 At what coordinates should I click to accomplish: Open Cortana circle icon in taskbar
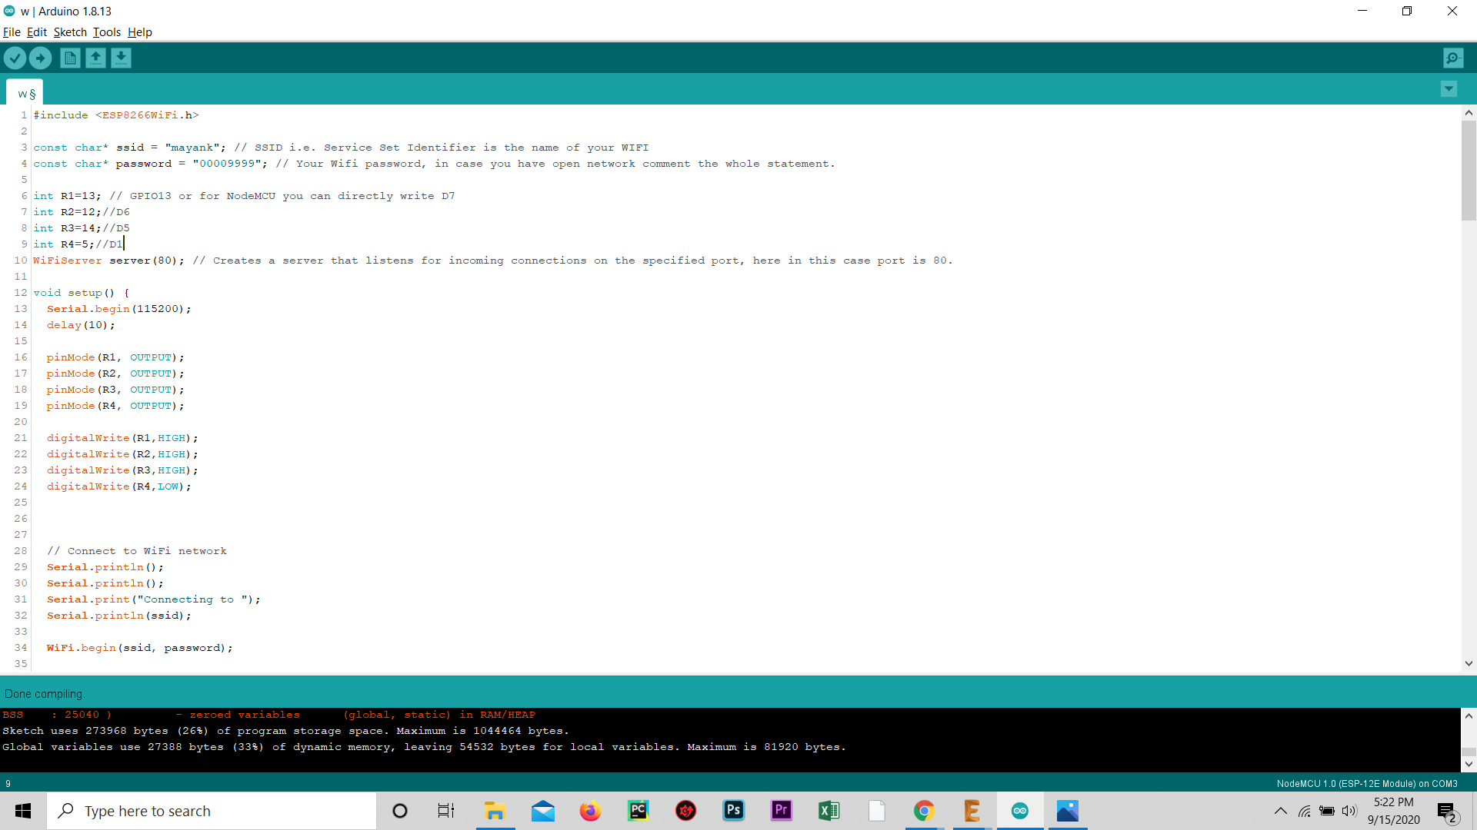[x=400, y=811]
